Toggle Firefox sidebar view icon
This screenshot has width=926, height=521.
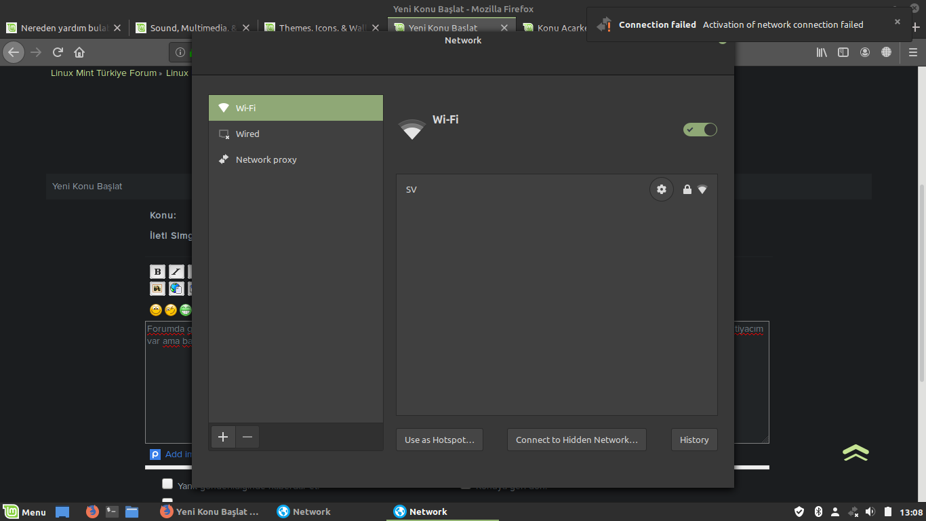pos(843,52)
